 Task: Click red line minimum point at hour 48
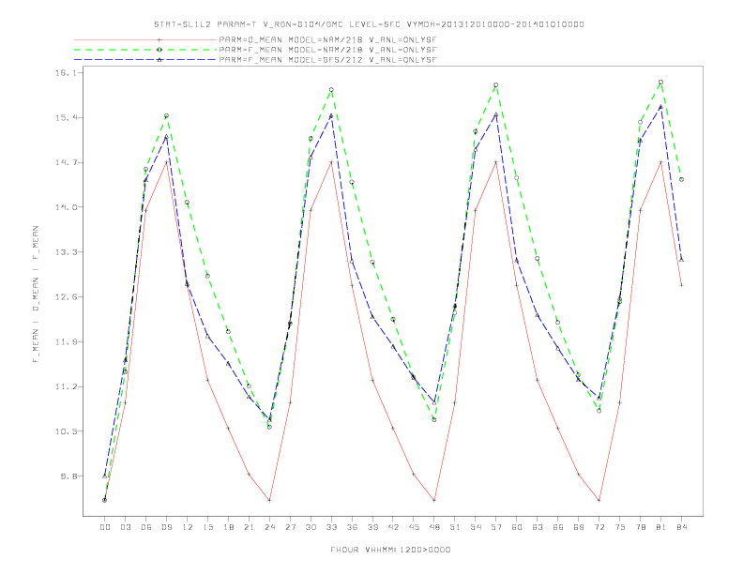pos(434,500)
